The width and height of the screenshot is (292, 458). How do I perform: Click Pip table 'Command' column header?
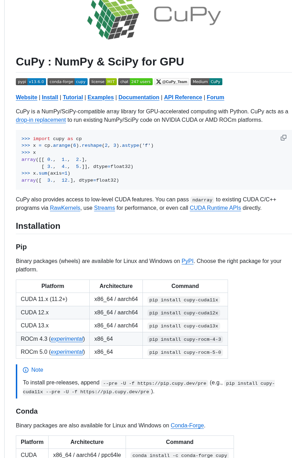pos(185,286)
